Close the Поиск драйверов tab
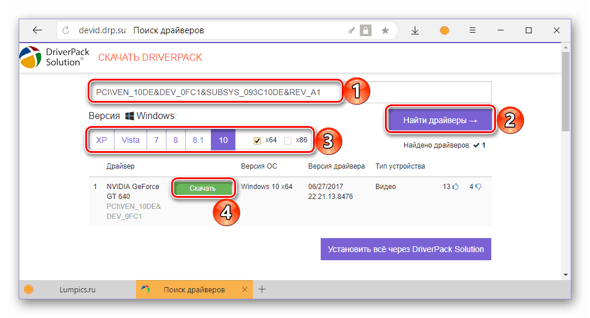This screenshot has width=590, height=318. [x=245, y=289]
